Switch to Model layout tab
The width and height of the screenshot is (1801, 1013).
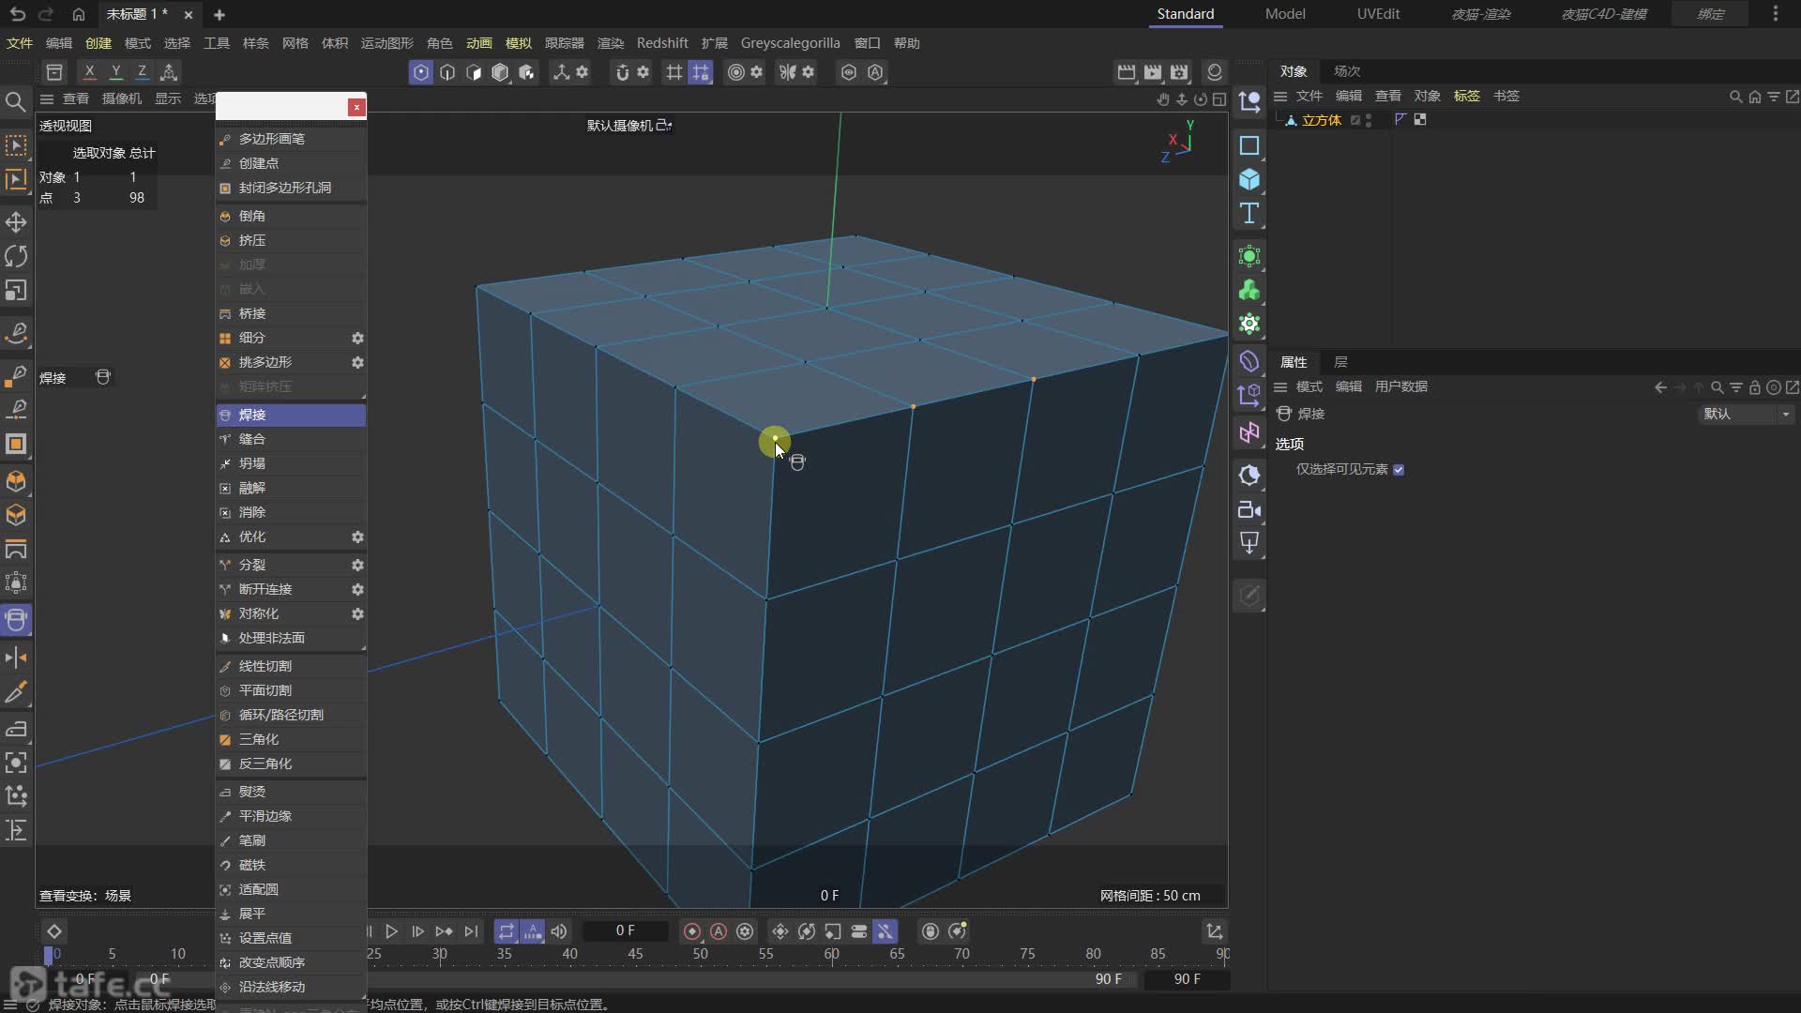click(1284, 14)
